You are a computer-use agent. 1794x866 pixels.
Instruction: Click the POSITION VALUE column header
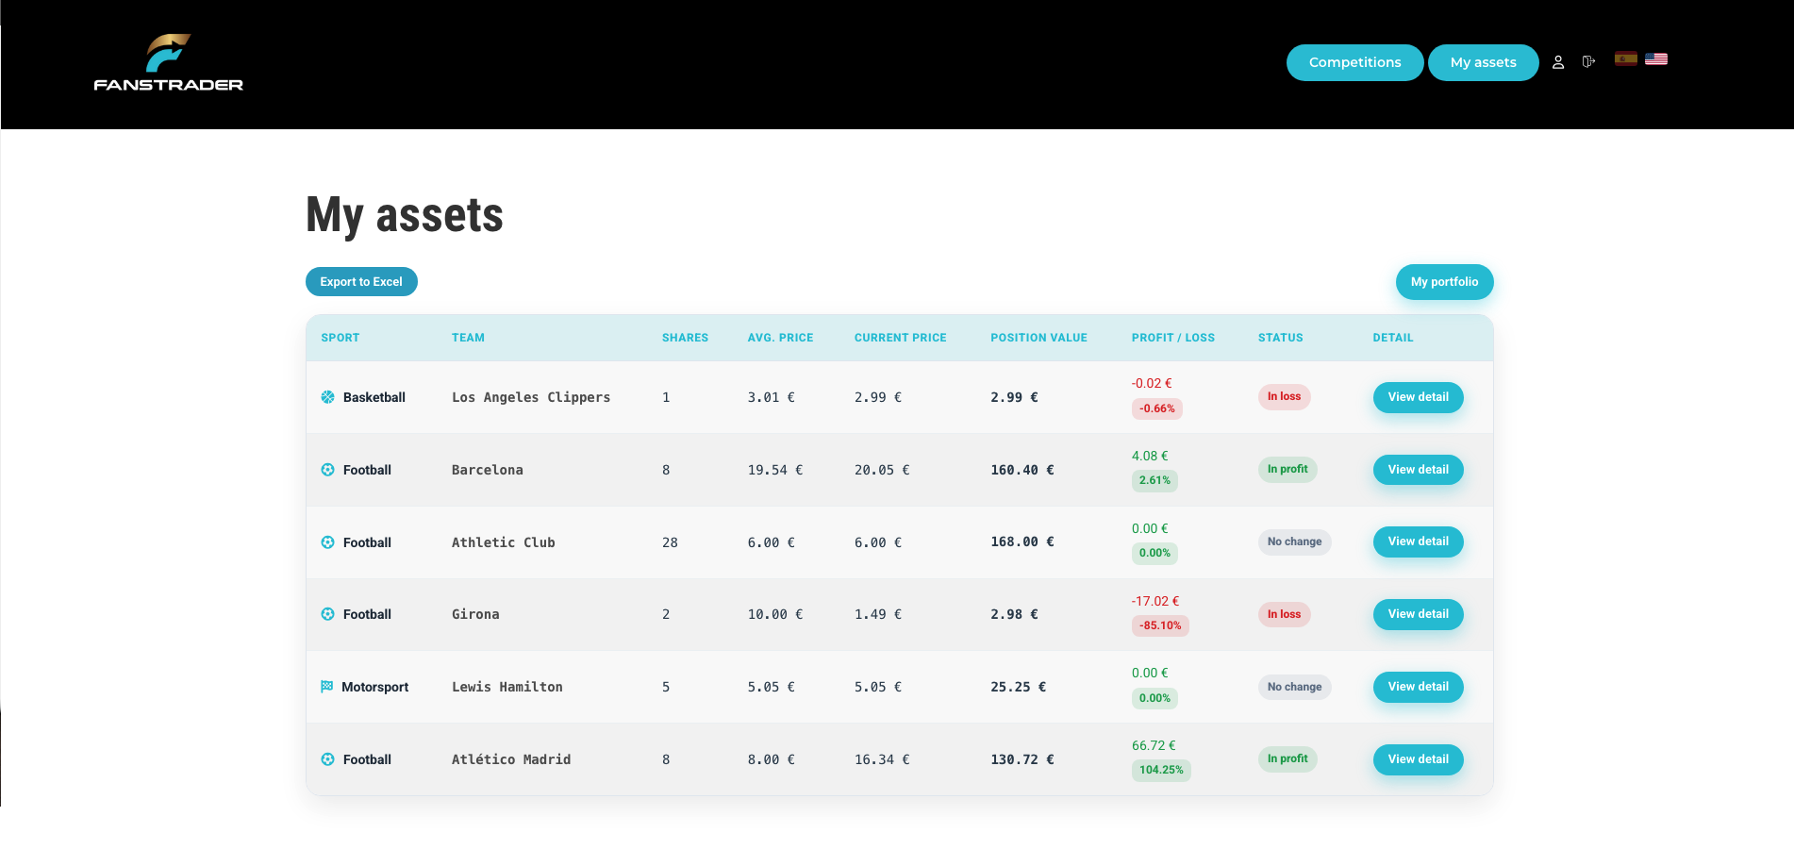point(1038,338)
